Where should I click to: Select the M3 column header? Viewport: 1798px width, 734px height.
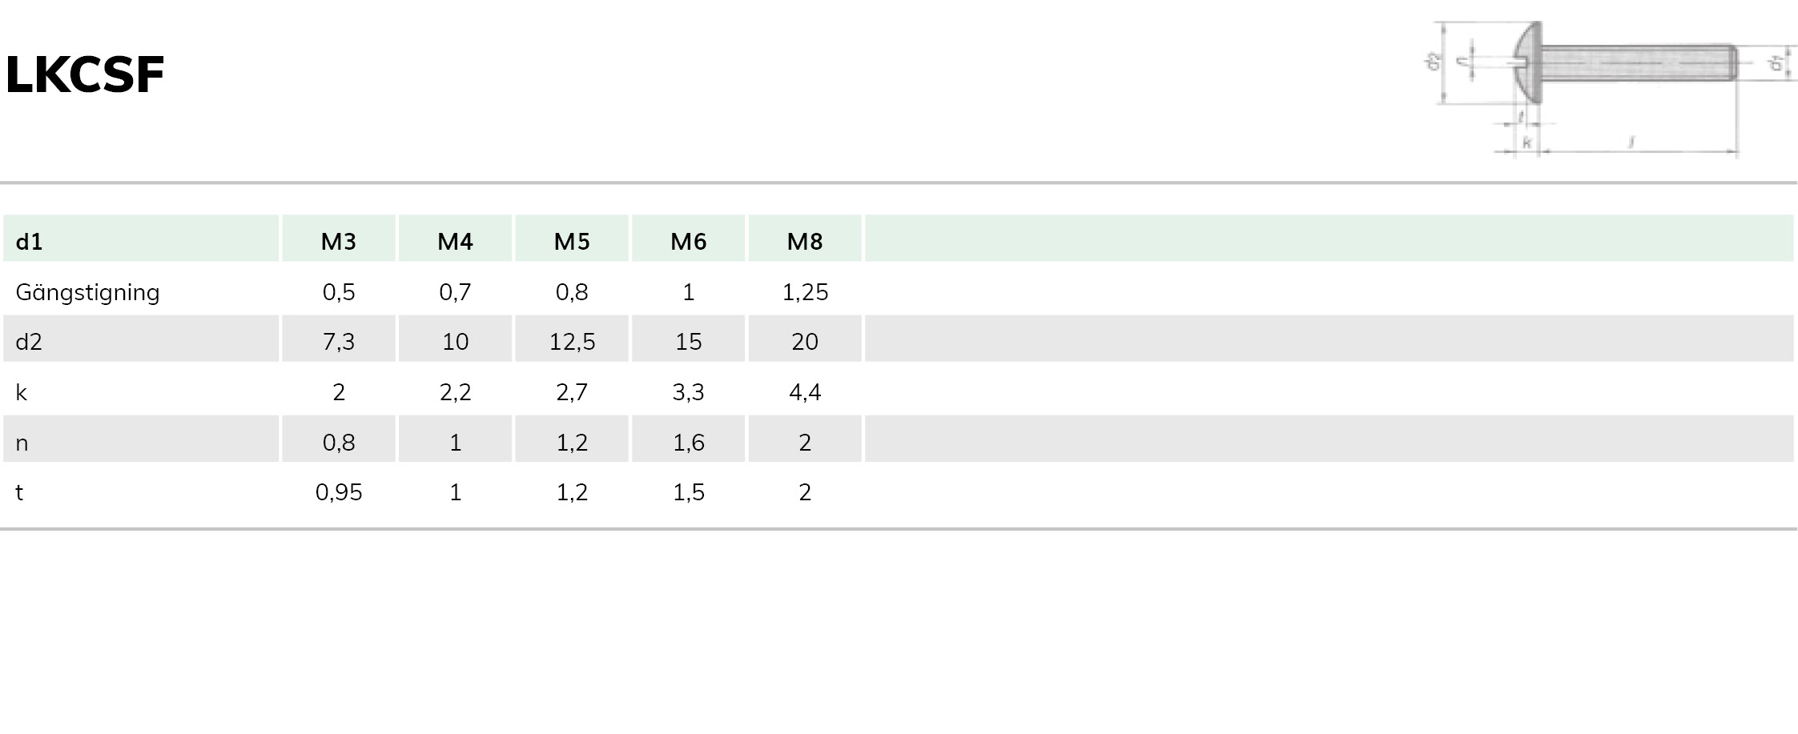pyautogui.click(x=338, y=241)
